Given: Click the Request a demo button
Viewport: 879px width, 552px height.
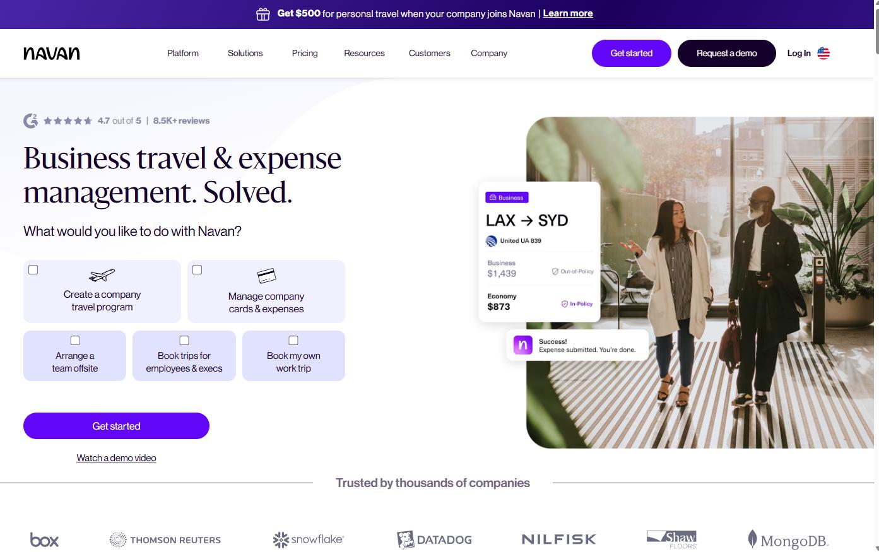Looking at the screenshot, I should pyautogui.click(x=727, y=53).
